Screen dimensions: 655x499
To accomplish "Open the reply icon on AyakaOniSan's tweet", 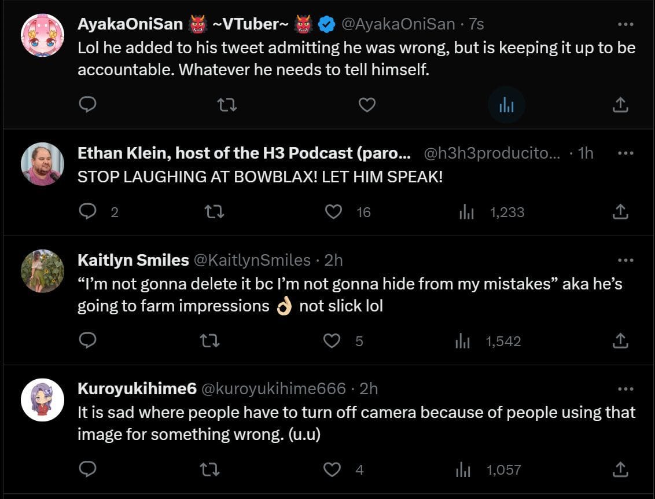I will pyautogui.click(x=88, y=104).
